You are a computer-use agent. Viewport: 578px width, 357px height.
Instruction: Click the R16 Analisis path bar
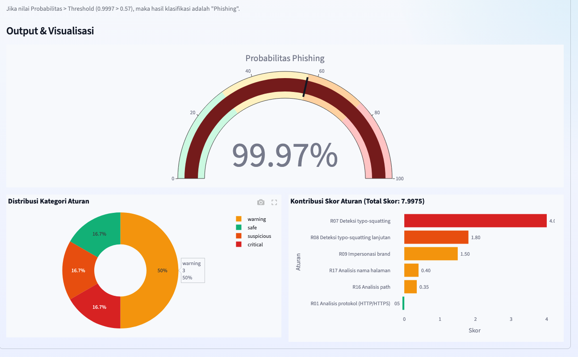pyautogui.click(x=410, y=286)
